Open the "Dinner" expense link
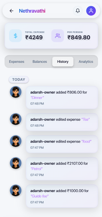This screenshot has width=102, height=217. coord(37,98)
